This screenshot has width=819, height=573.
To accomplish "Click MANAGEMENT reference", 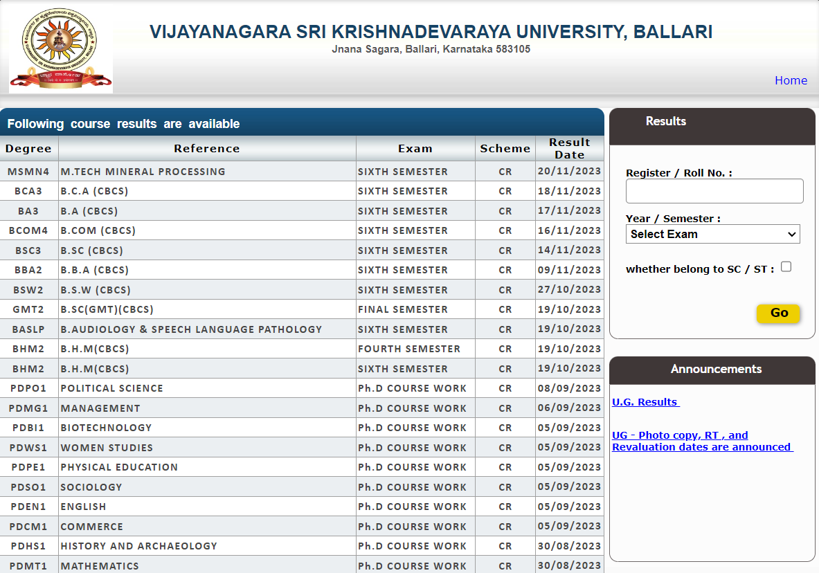I will point(100,408).
